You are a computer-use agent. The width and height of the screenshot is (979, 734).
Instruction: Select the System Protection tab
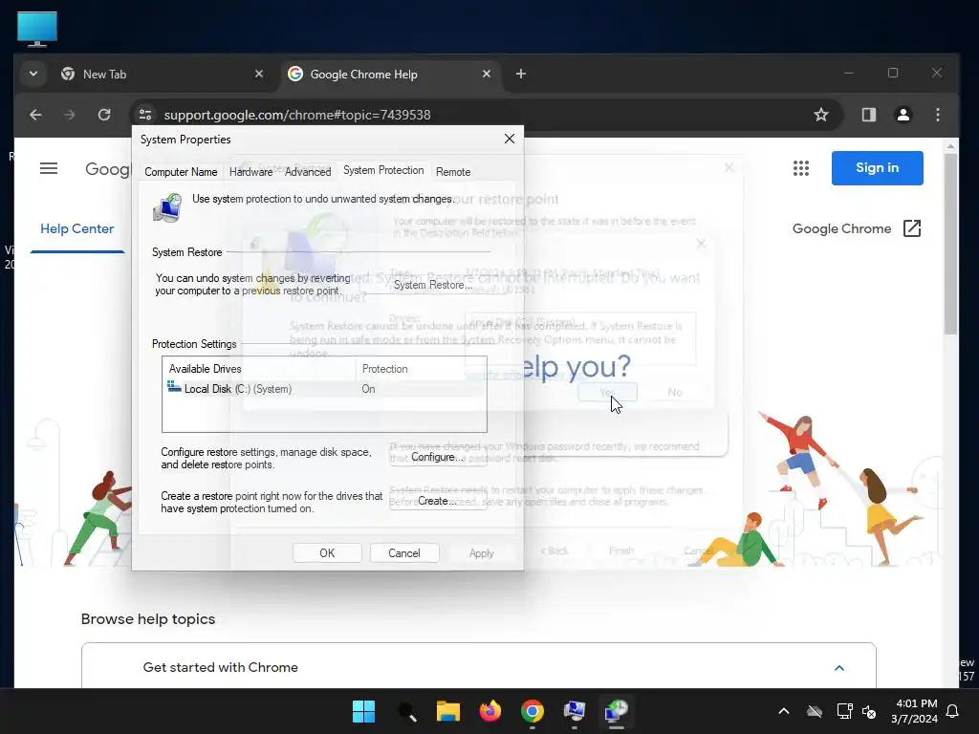(383, 170)
